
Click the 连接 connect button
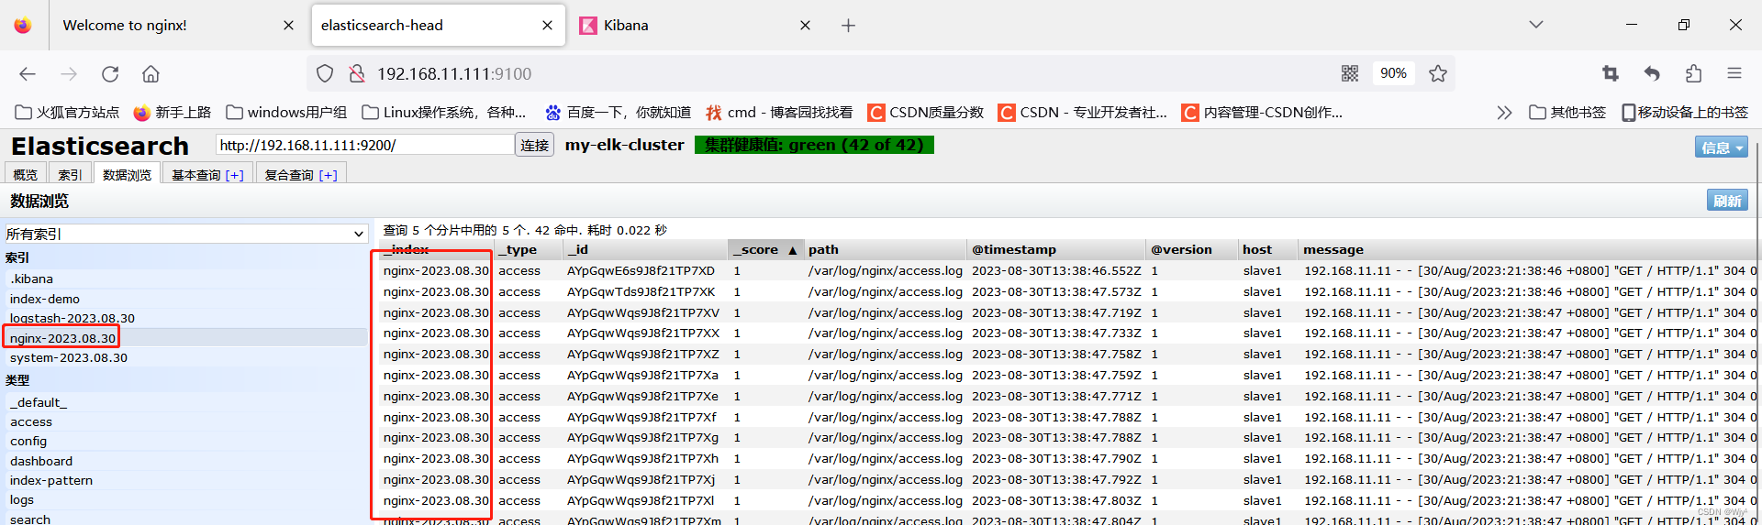pyautogui.click(x=535, y=145)
